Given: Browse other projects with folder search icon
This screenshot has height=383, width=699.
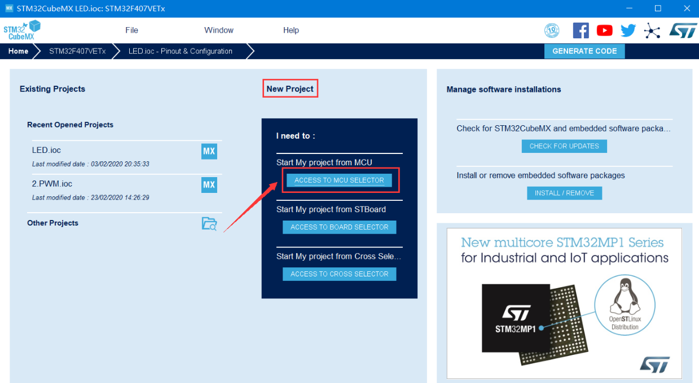Looking at the screenshot, I should [x=209, y=223].
